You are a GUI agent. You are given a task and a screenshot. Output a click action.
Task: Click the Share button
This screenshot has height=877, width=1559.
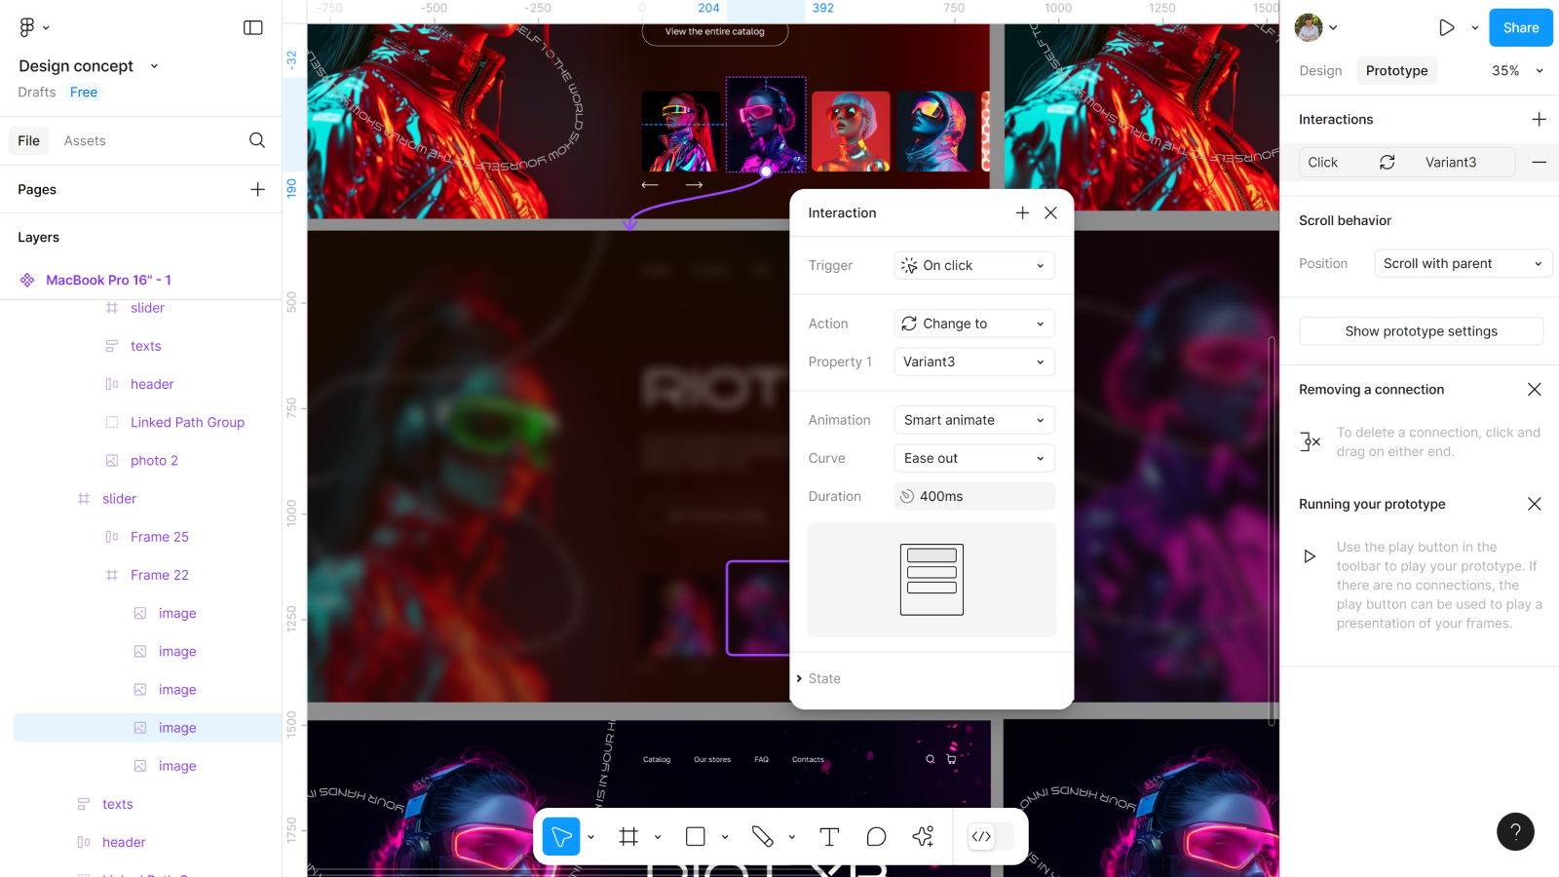(x=1520, y=27)
